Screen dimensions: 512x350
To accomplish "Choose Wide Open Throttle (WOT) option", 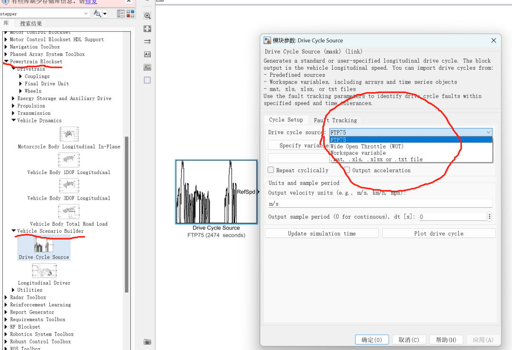I will 366,147.
